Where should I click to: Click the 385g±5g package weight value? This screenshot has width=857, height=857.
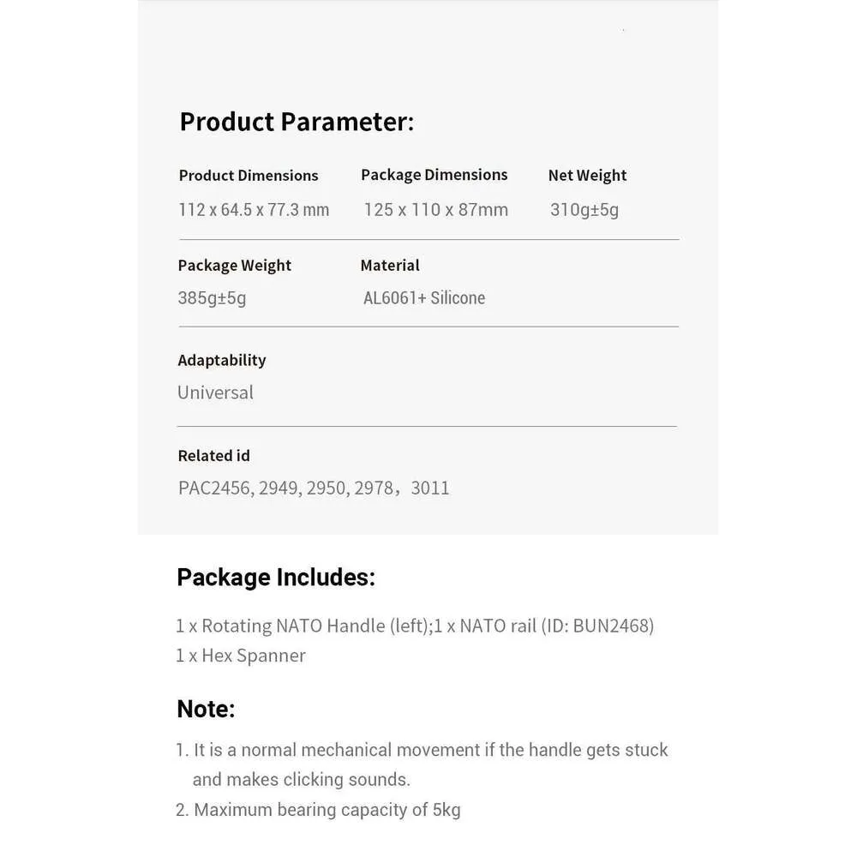click(x=212, y=298)
